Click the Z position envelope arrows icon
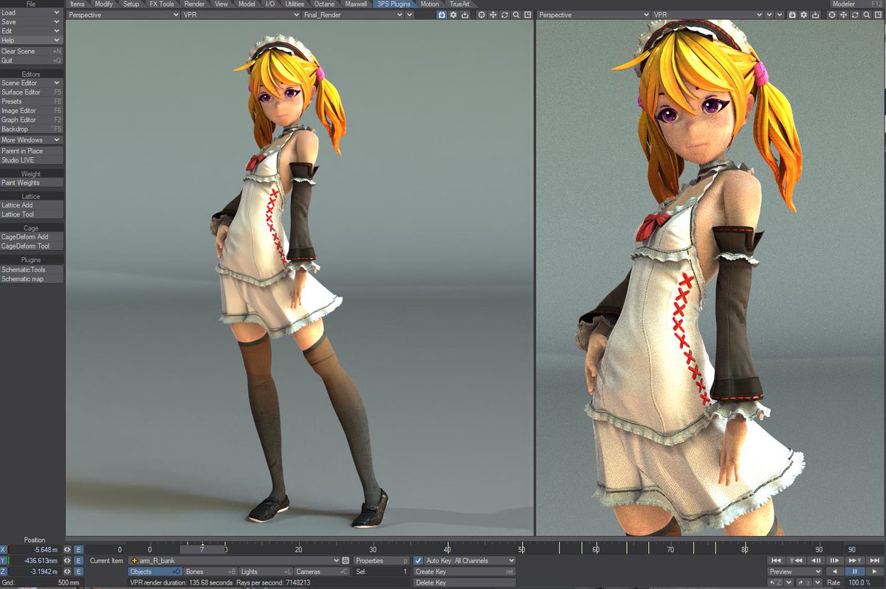This screenshot has width=886, height=589. pos(67,572)
